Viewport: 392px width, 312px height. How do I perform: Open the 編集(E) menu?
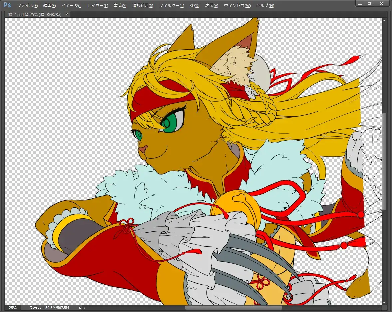click(x=49, y=6)
